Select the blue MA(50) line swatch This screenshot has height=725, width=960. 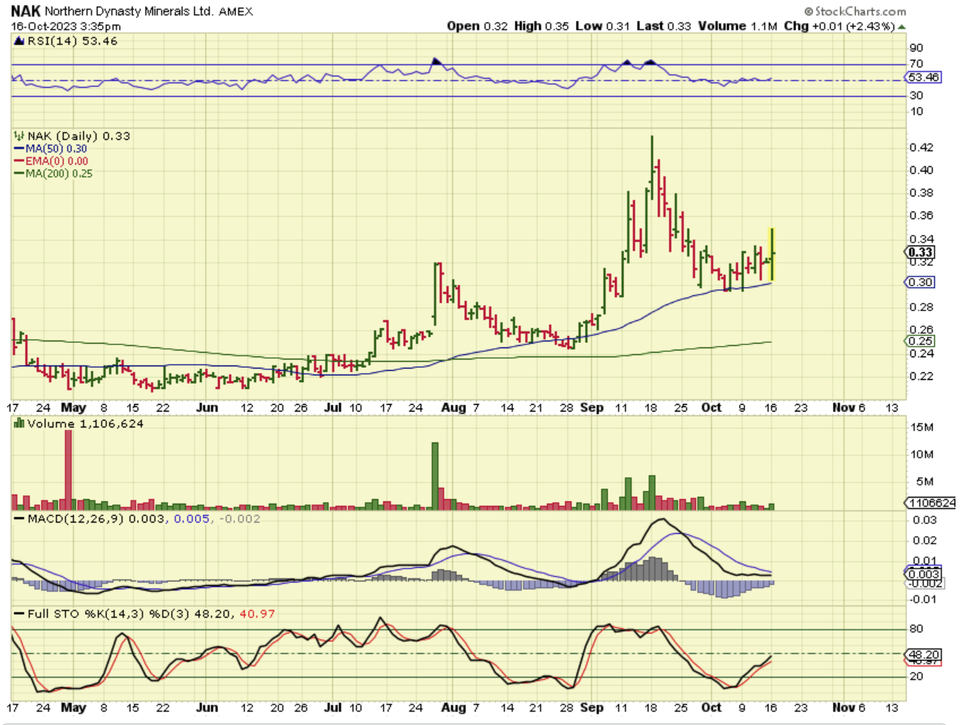coord(19,149)
